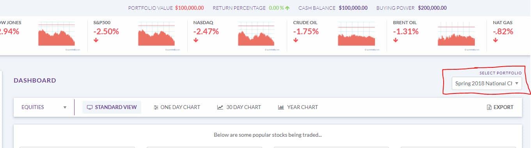This screenshot has width=531, height=148.
Task: Open the Select Portfolio dropdown
Action: click(487, 83)
